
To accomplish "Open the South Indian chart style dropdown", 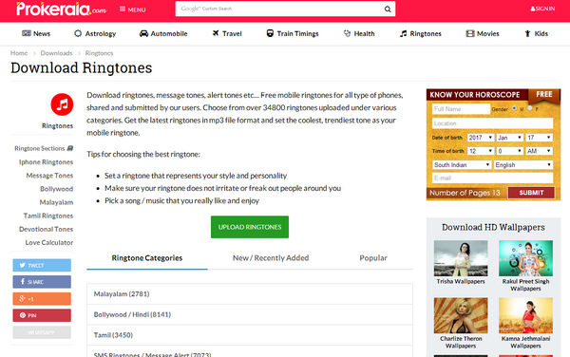I will 462,165.
